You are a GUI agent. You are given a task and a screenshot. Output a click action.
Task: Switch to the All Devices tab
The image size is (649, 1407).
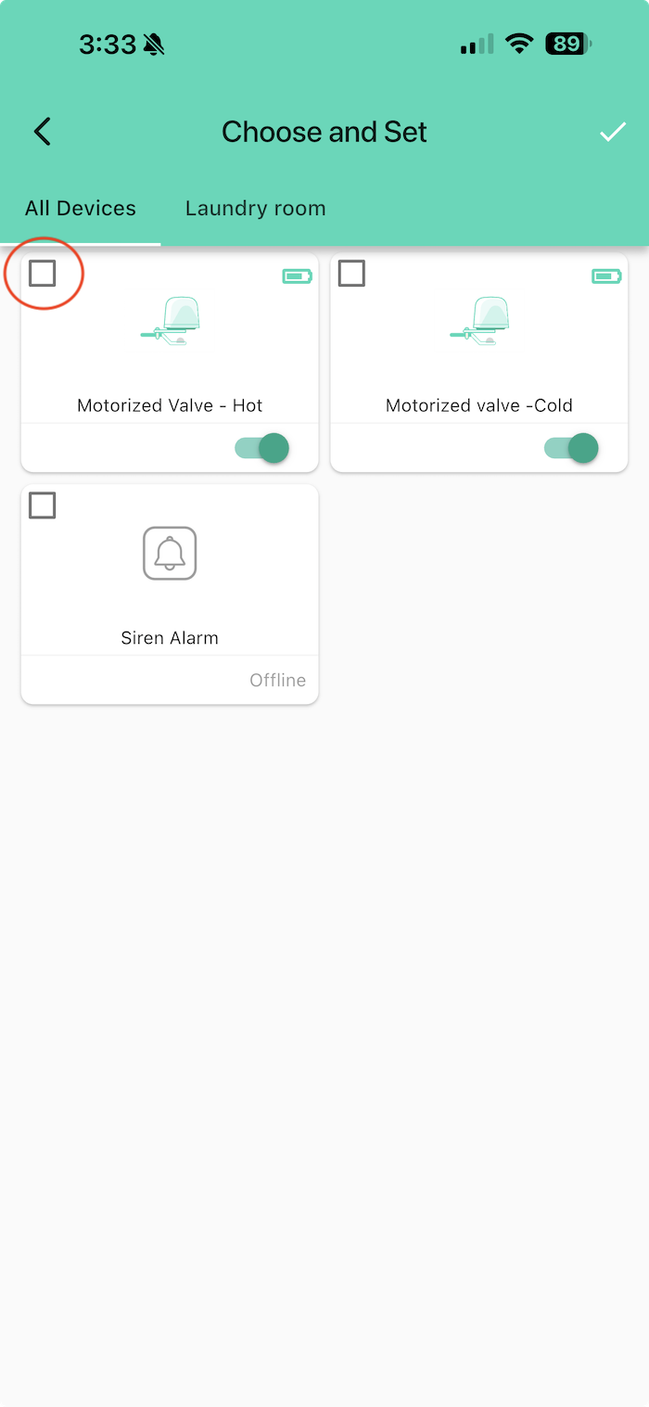pos(81,208)
